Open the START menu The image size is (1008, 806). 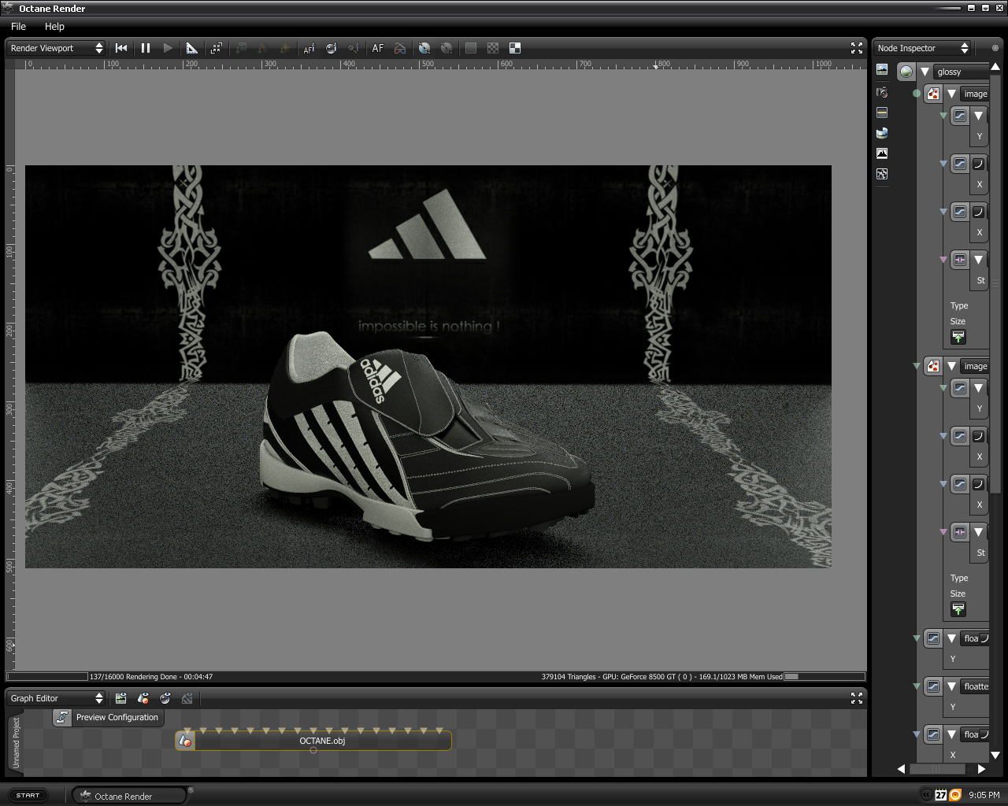point(28,795)
